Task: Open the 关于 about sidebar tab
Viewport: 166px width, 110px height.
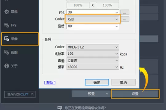Action: pyautogui.click(x=20, y=66)
